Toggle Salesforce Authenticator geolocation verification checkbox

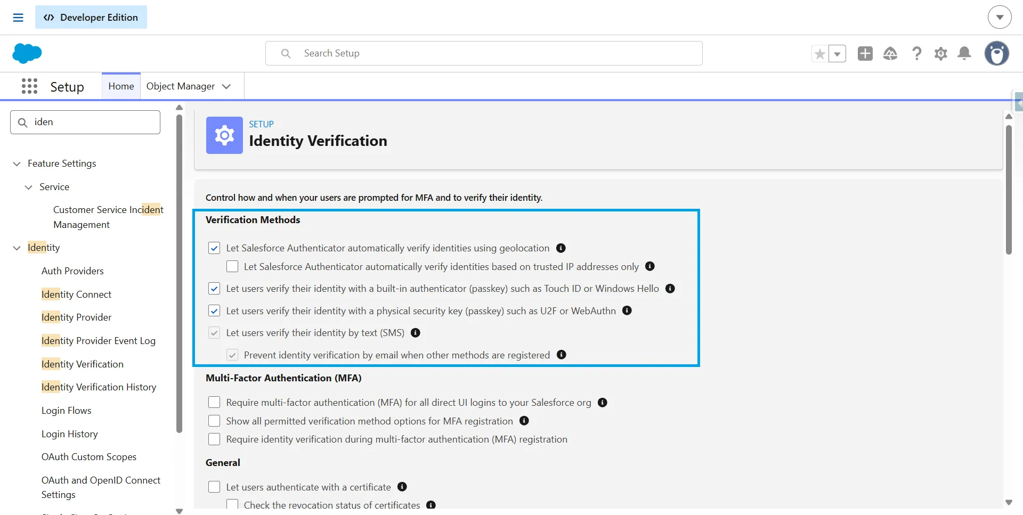214,248
